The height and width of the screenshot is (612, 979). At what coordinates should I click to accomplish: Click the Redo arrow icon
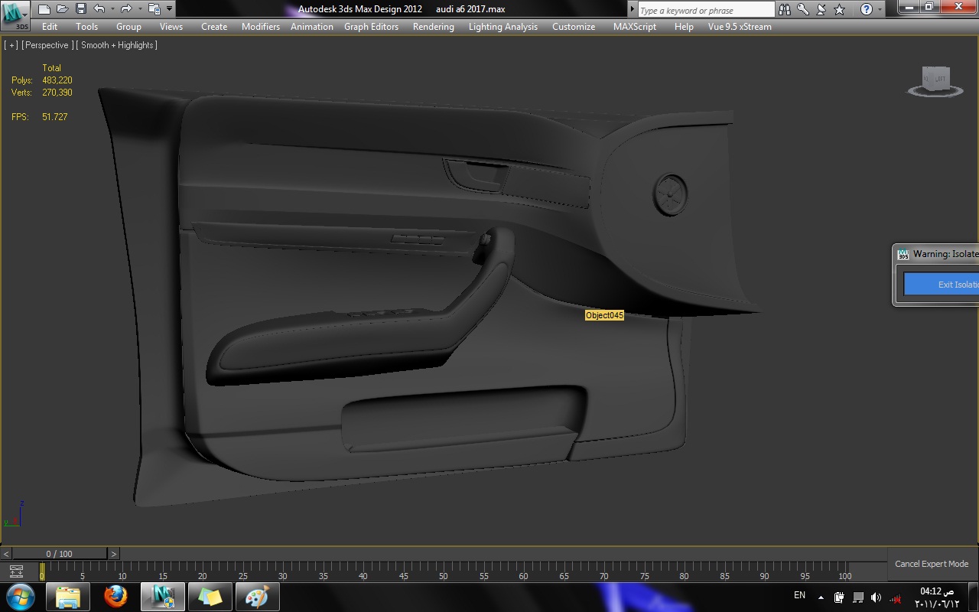pos(126,9)
